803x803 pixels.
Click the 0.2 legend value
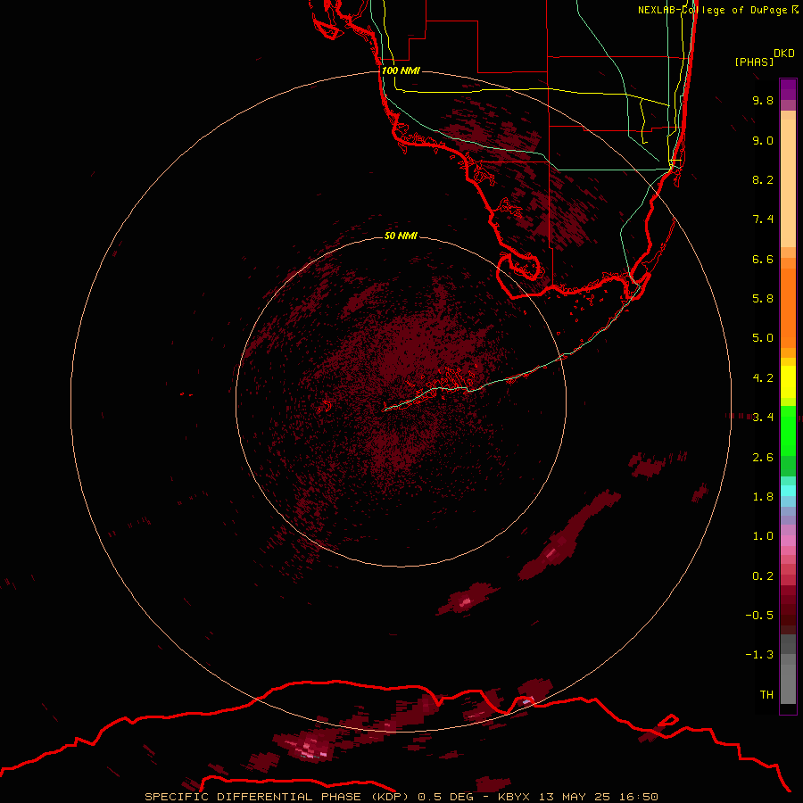[x=763, y=576]
